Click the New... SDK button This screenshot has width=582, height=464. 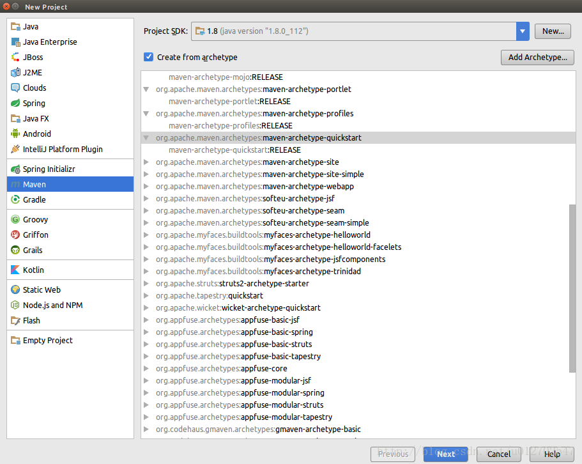click(553, 31)
